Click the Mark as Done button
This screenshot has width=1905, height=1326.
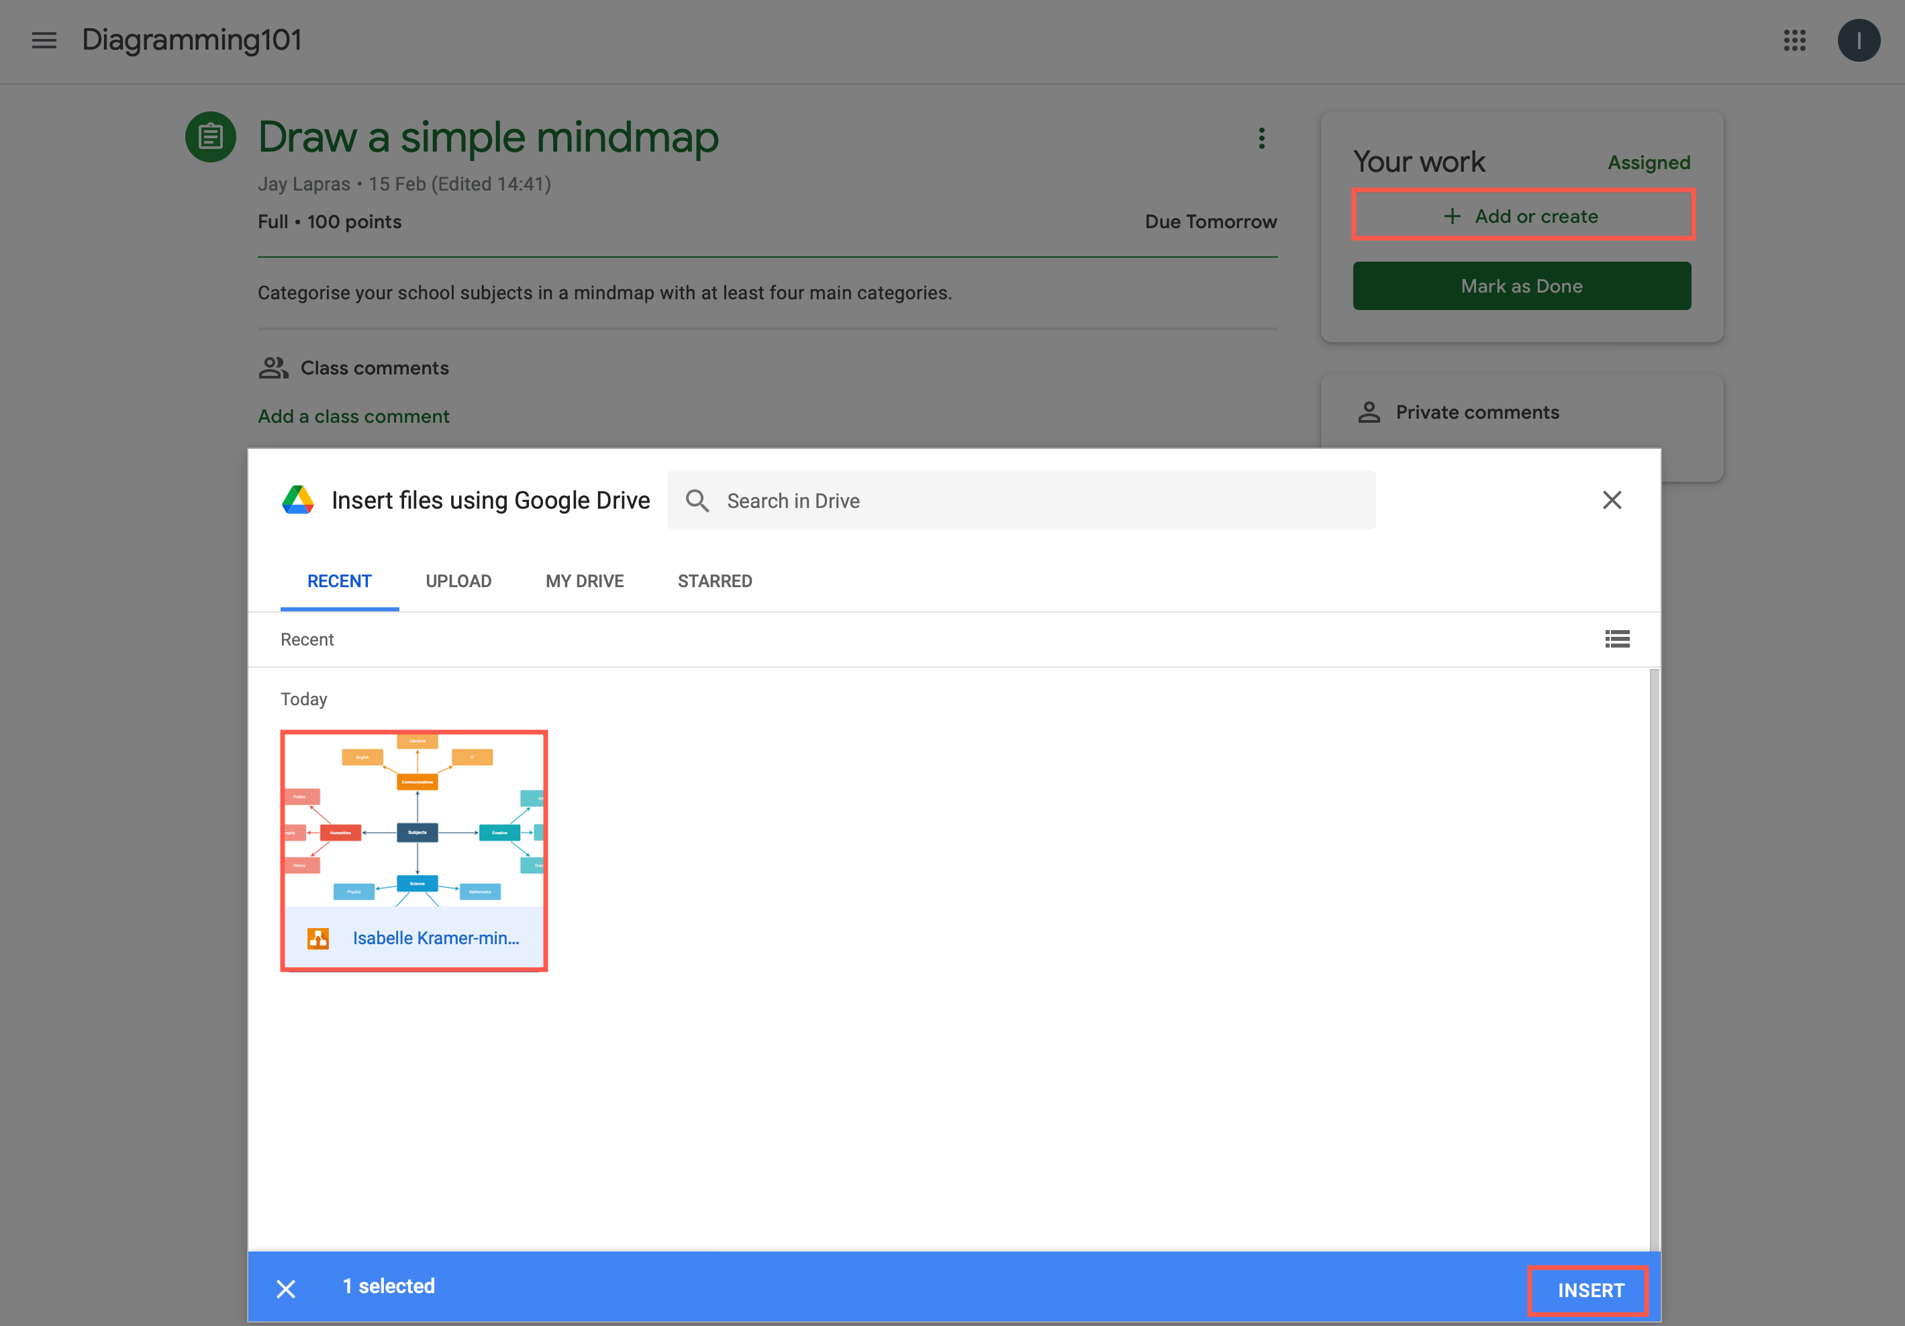[x=1522, y=285]
